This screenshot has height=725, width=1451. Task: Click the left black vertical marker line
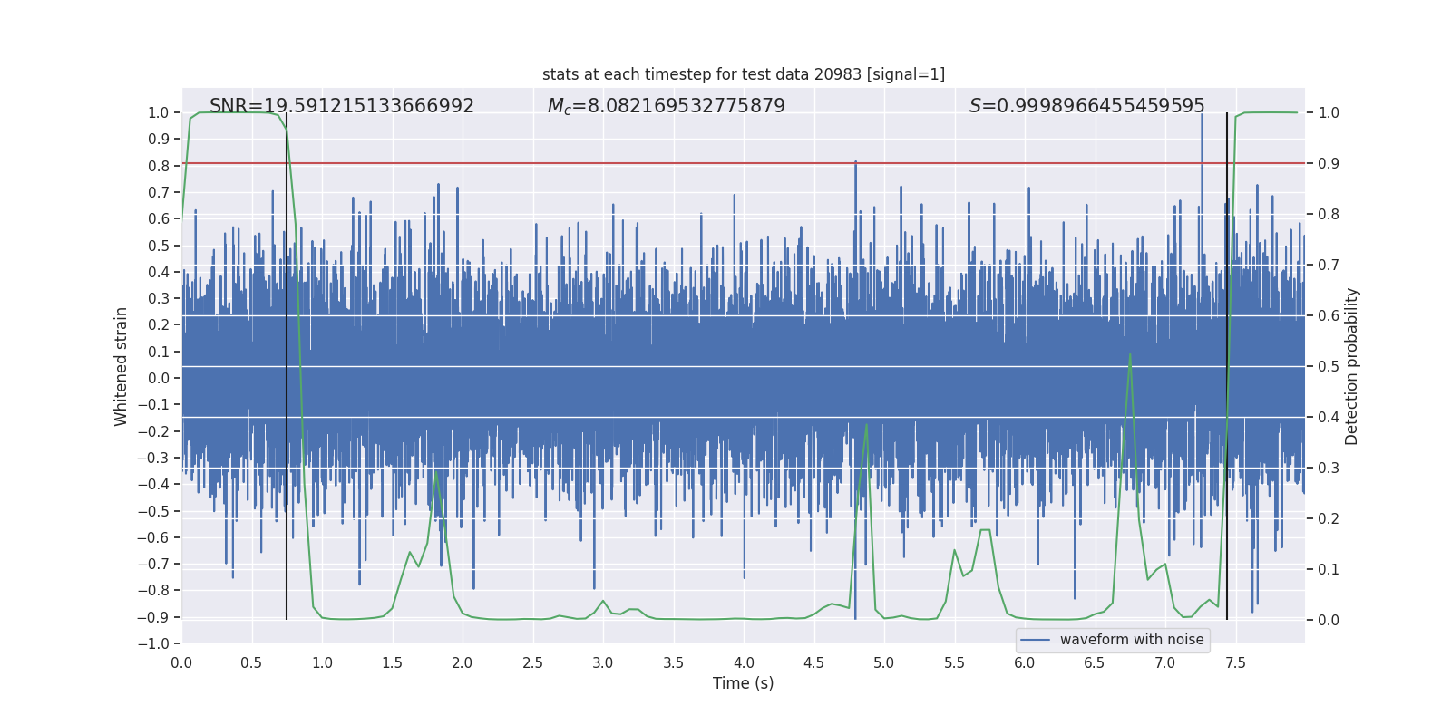[287, 366]
